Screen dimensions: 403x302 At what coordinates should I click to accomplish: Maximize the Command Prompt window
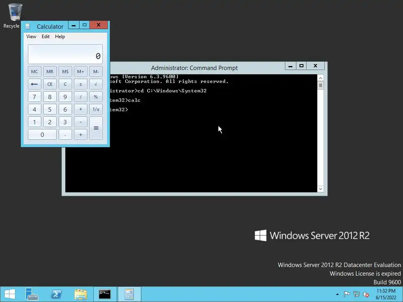(301, 66)
